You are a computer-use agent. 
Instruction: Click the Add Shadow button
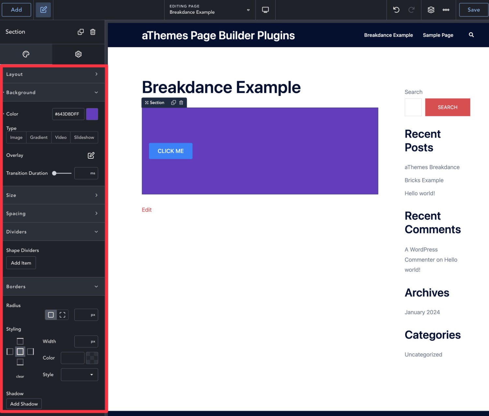[24, 404]
